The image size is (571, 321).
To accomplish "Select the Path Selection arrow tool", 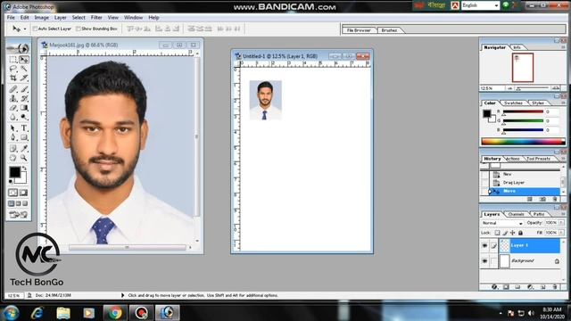I will tap(13, 128).
